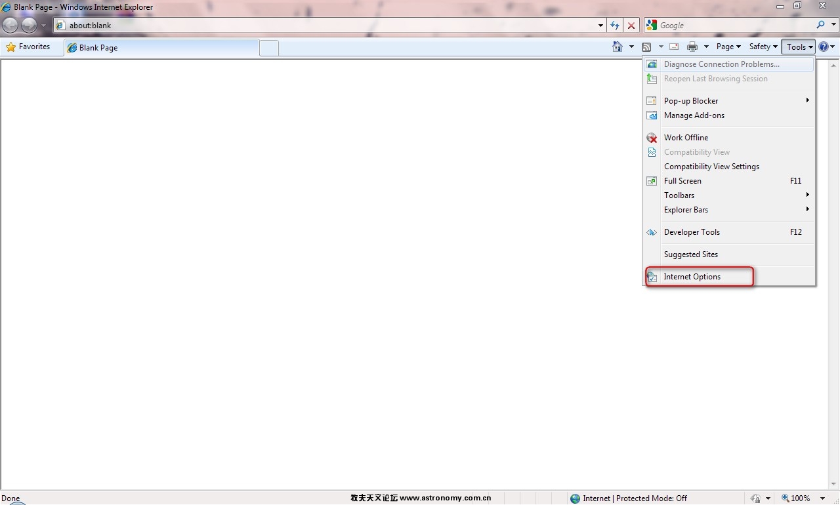Open the 100% zoom level button

(x=795, y=498)
